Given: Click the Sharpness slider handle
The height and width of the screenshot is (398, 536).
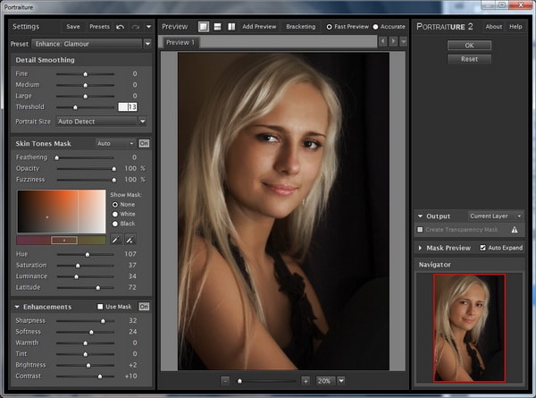Looking at the screenshot, I should pyautogui.click(x=102, y=320).
